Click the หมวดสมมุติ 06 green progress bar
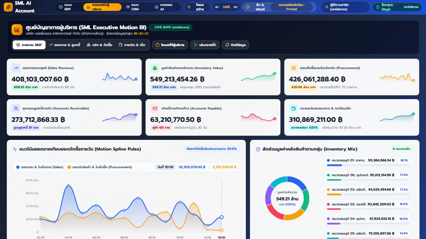 [x=368, y=180]
